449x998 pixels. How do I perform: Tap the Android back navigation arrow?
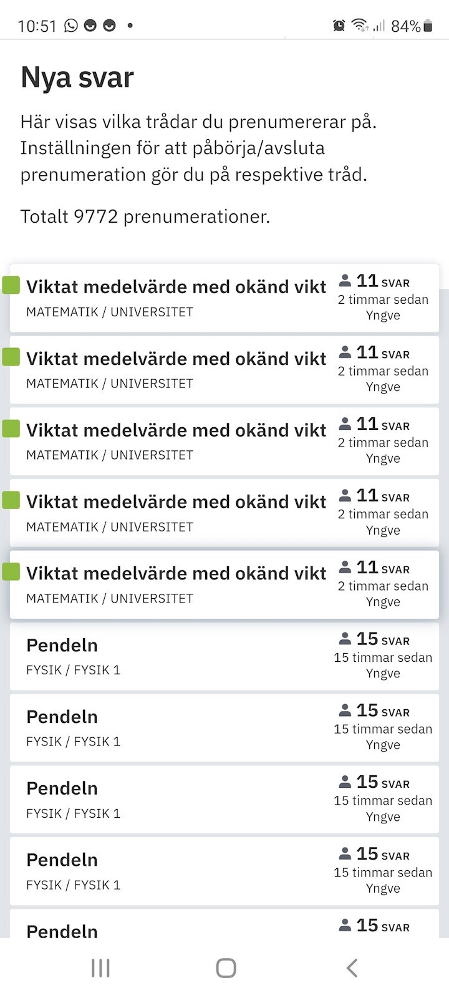coord(352,968)
